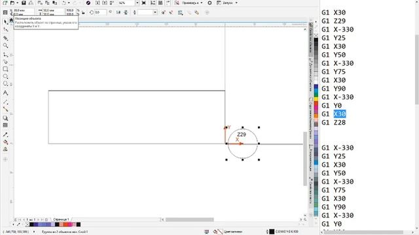The width and height of the screenshot is (419, 235).
Task: Create a new document
Action: pyautogui.click(x=5, y=3)
